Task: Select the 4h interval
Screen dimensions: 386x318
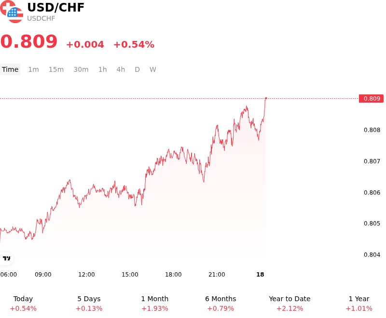Action: pyautogui.click(x=121, y=69)
